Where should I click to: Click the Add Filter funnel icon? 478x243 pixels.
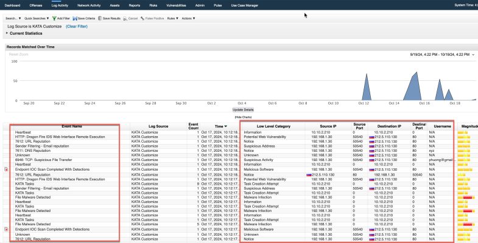point(54,19)
